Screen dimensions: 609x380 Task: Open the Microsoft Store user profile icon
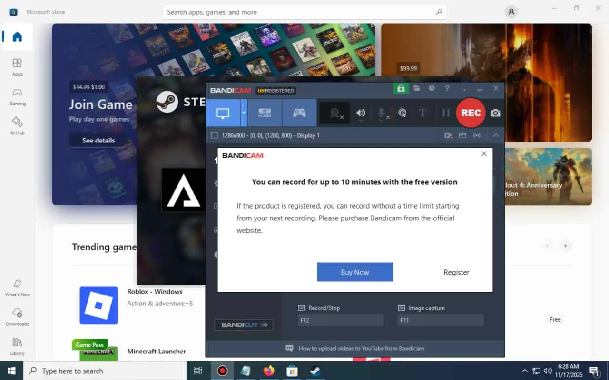(511, 12)
